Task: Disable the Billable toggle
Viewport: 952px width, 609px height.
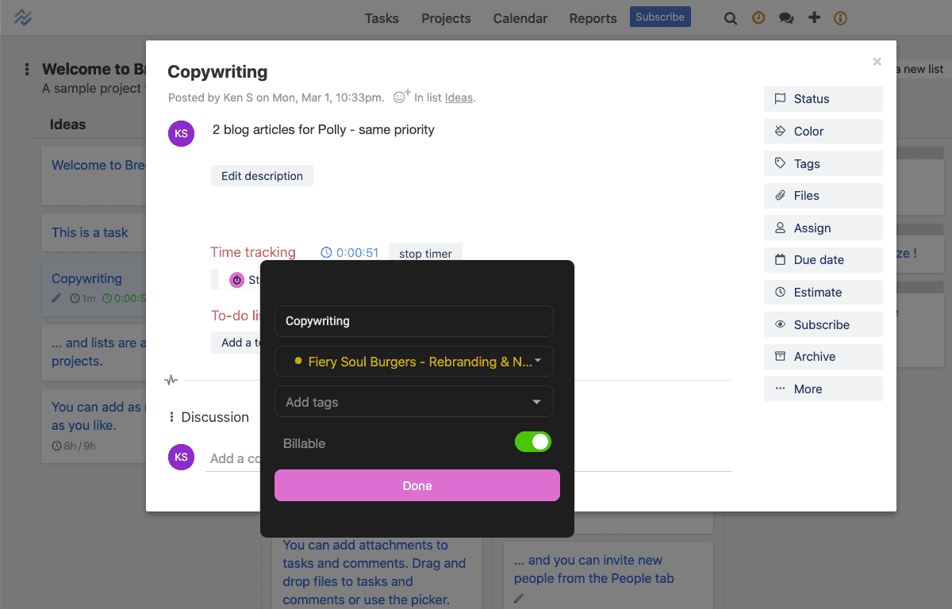Action: (533, 442)
